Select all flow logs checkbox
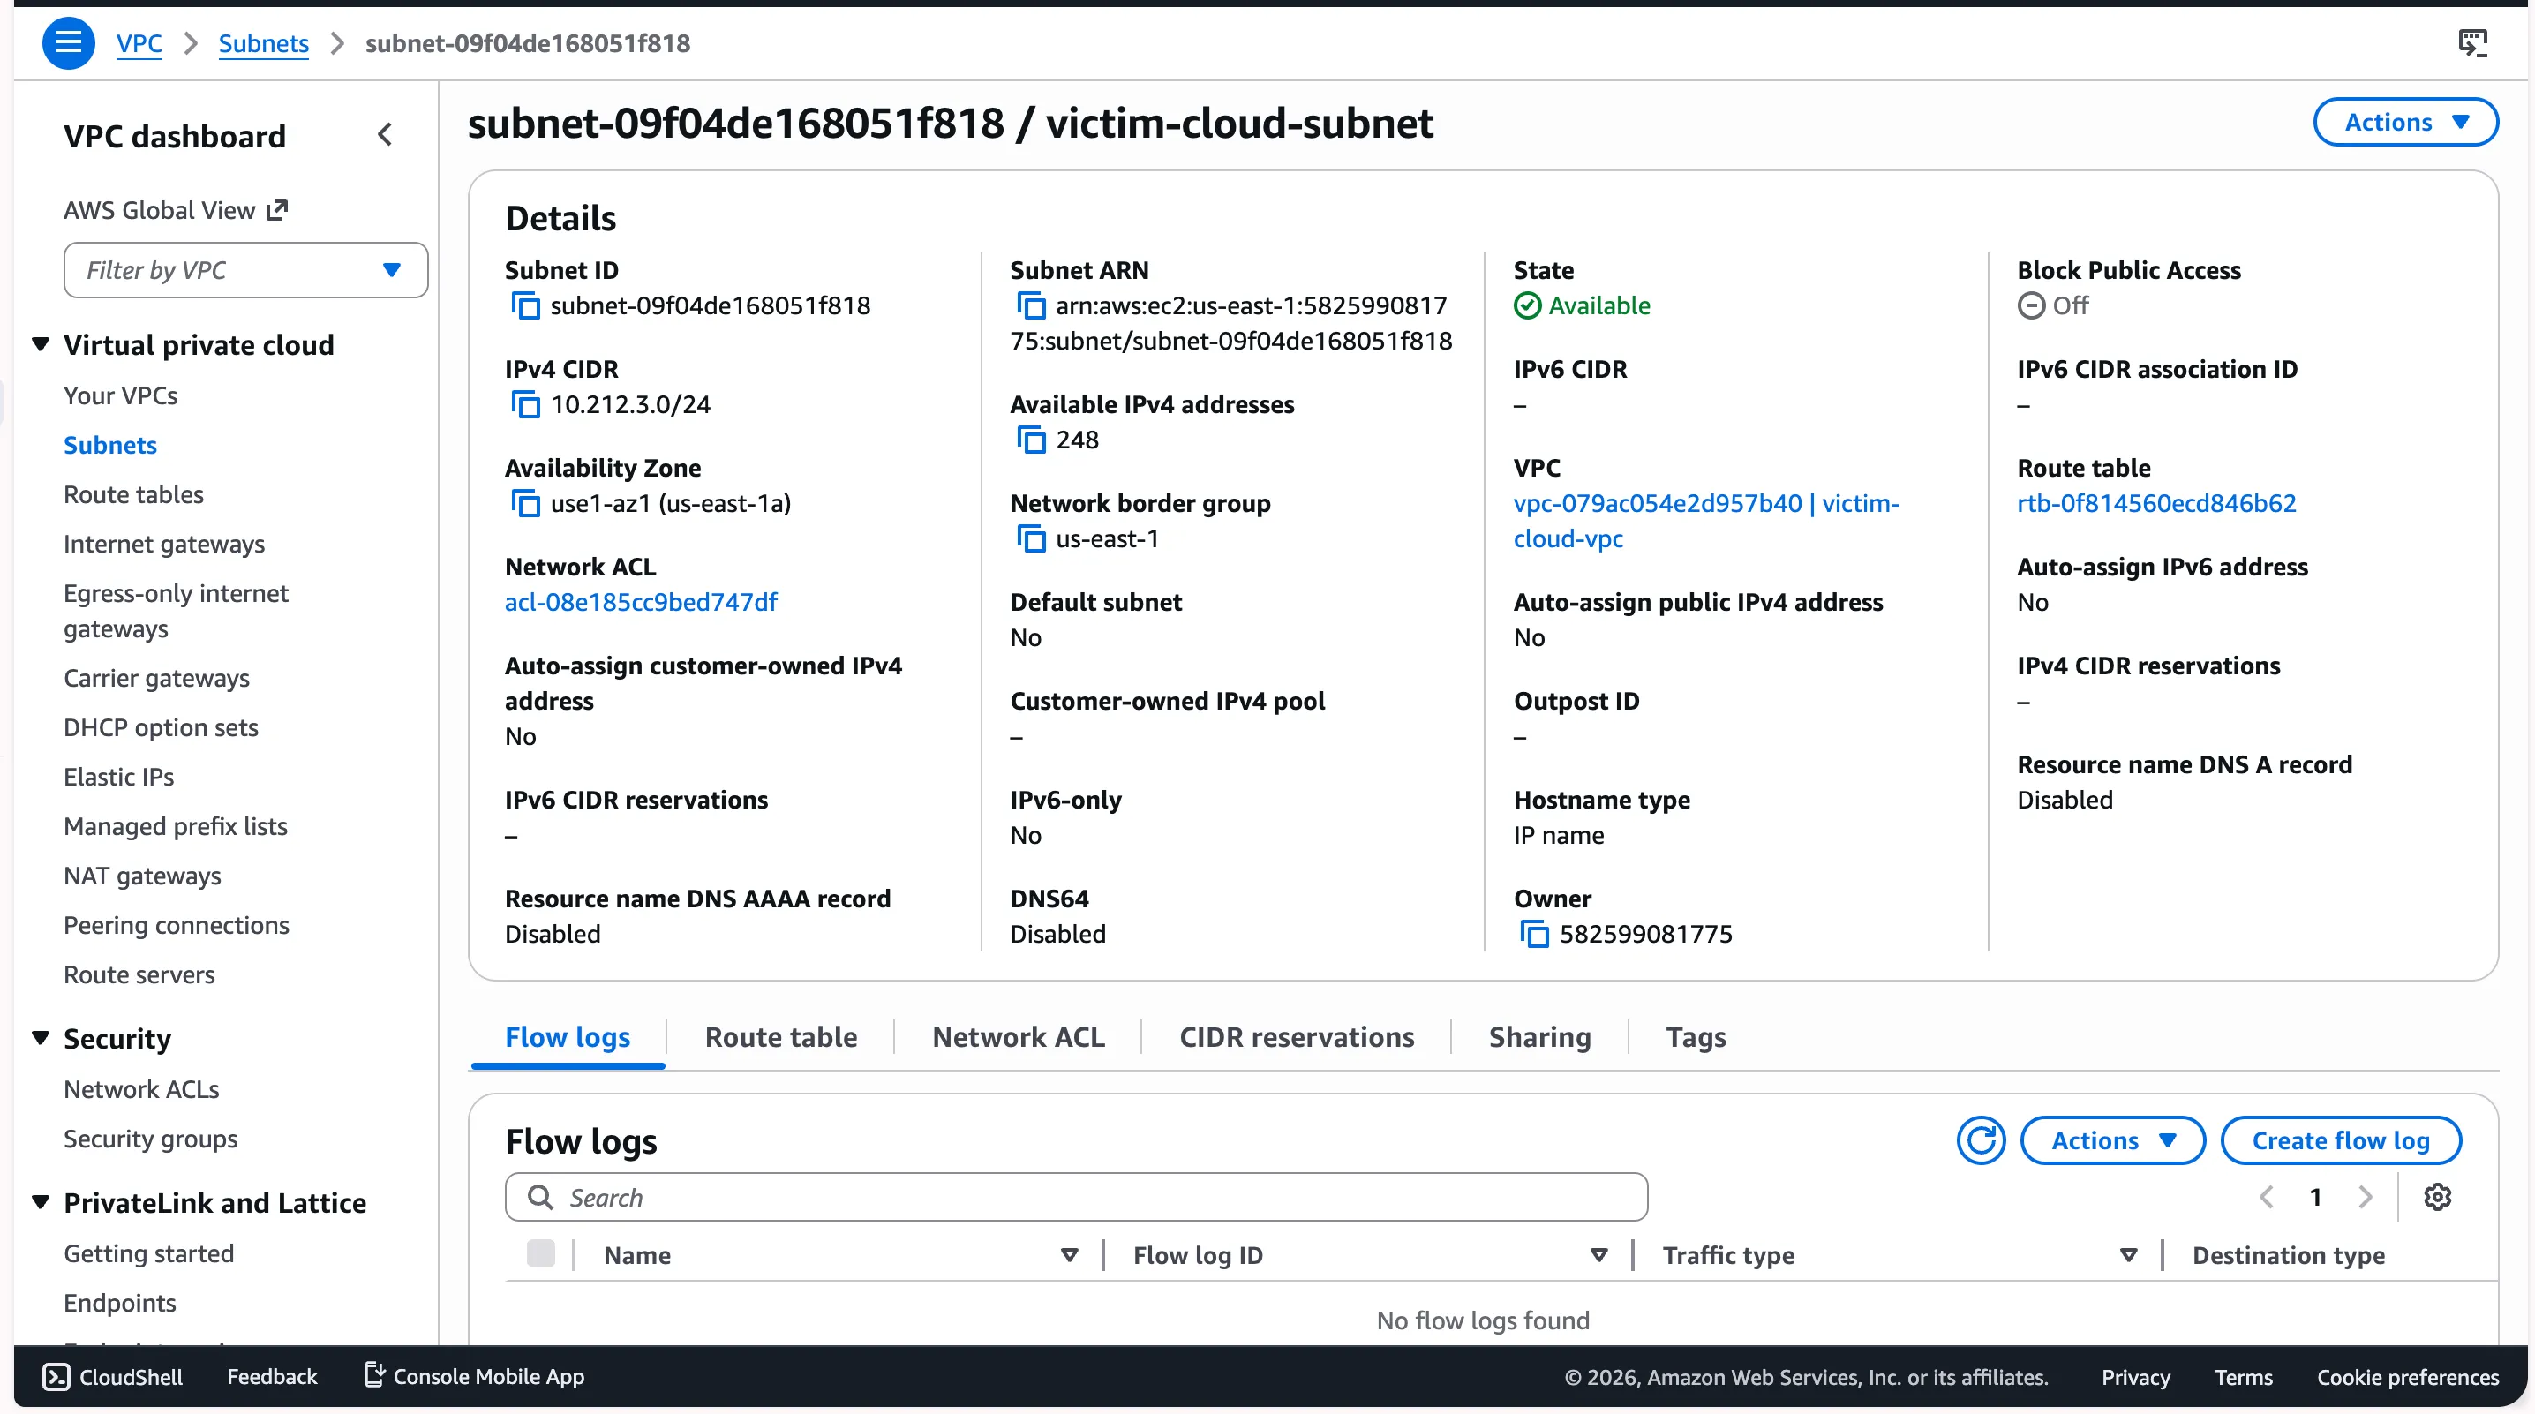The height and width of the screenshot is (1414, 2535). click(540, 1253)
